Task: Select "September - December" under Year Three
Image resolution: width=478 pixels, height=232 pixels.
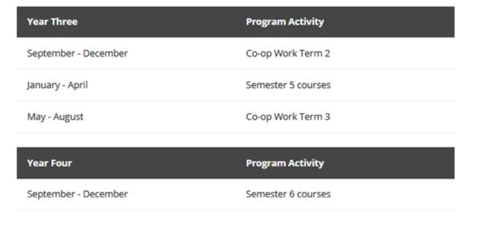Action: click(x=77, y=54)
